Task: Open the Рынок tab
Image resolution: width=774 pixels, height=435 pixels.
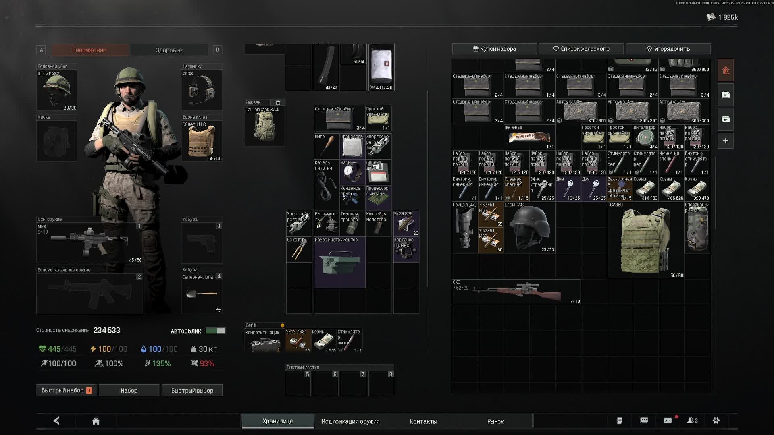Action: pos(495,421)
